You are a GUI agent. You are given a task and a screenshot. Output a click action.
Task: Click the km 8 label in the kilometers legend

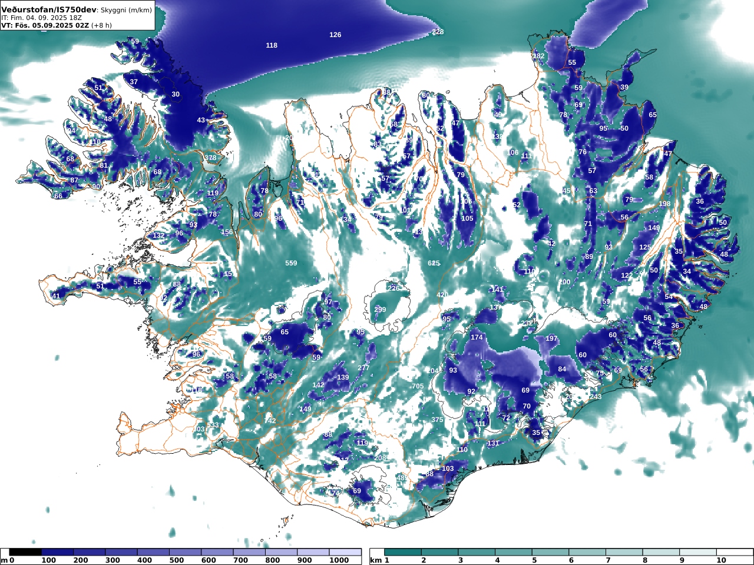pyautogui.click(x=645, y=560)
